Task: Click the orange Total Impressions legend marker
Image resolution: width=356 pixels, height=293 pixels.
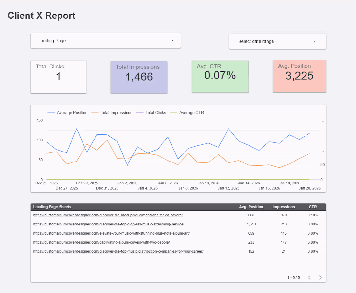Action: [95, 112]
